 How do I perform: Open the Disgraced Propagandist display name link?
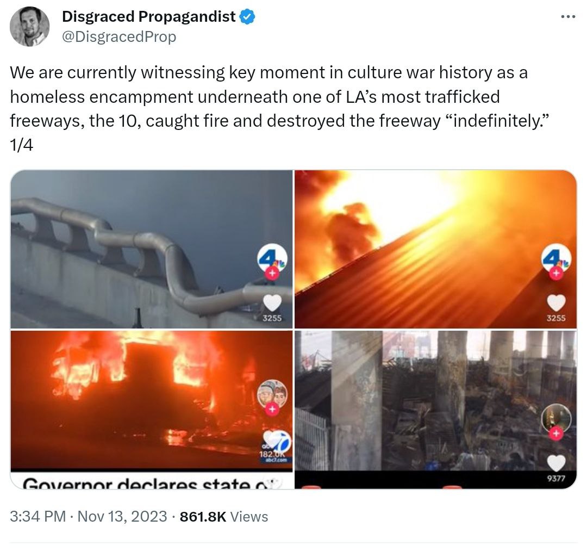coord(148,16)
